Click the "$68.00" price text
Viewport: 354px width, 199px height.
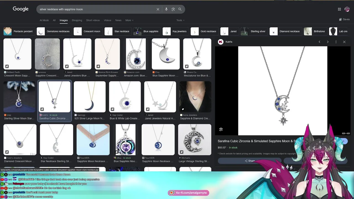pyautogui.click(x=222, y=148)
